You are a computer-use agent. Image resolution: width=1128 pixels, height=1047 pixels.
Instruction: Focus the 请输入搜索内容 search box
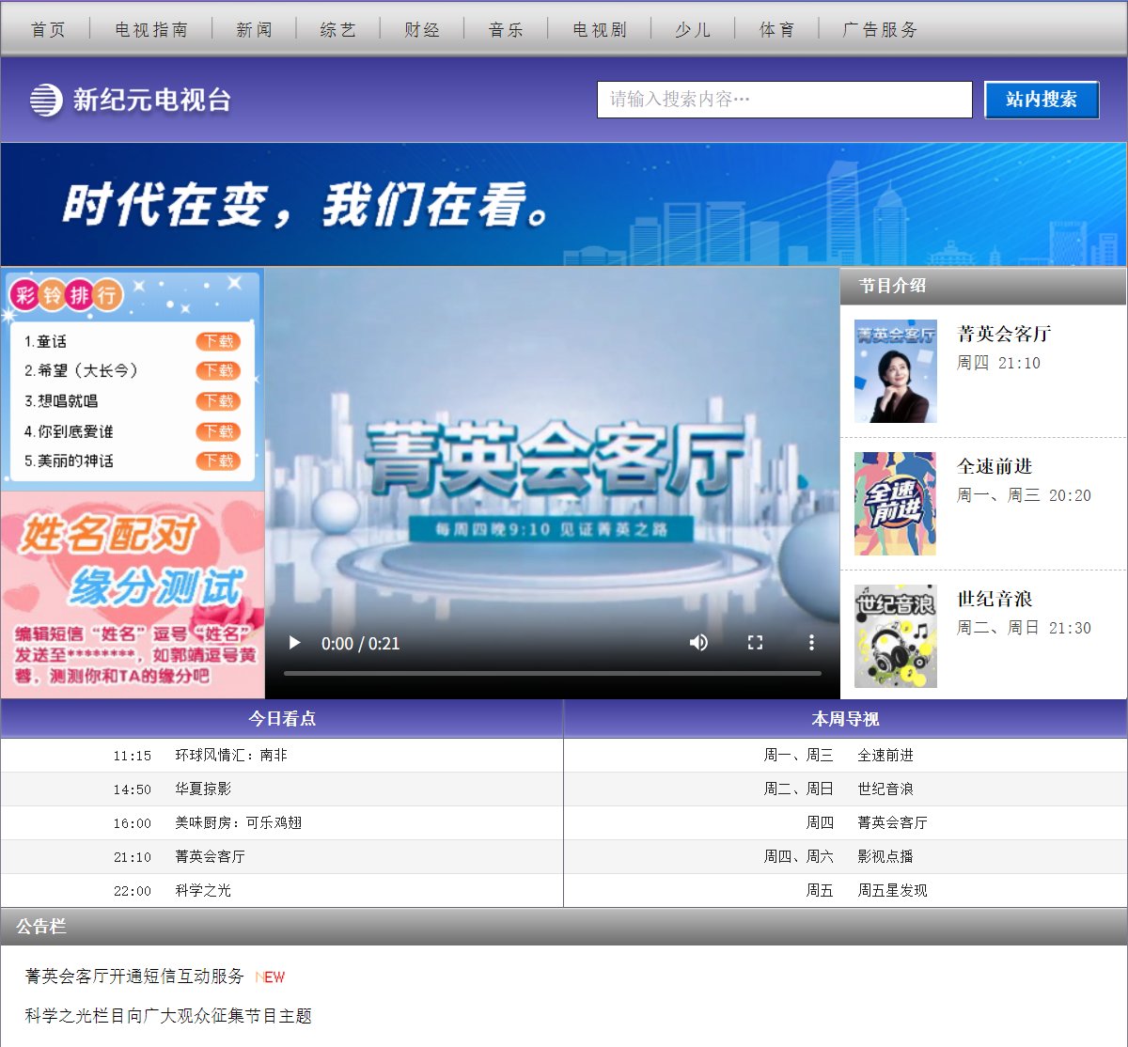784,100
